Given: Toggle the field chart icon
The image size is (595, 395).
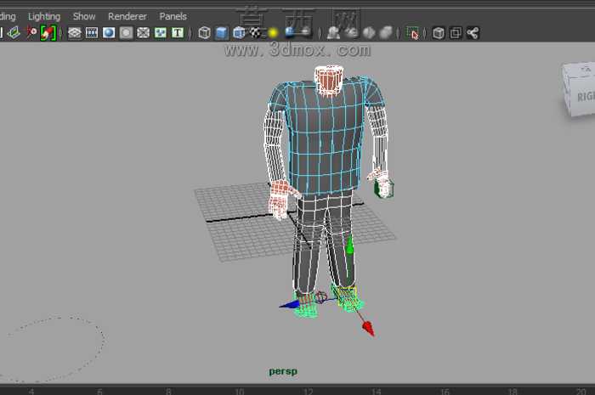Looking at the screenshot, I should click(x=143, y=33).
